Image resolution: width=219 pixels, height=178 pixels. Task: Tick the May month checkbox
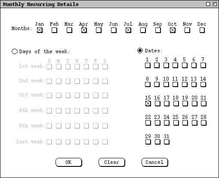tap(99, 30)
